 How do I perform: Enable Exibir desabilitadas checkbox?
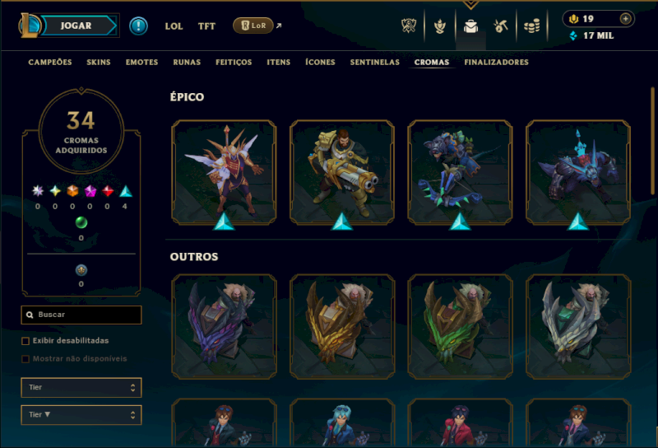point(25,341)
